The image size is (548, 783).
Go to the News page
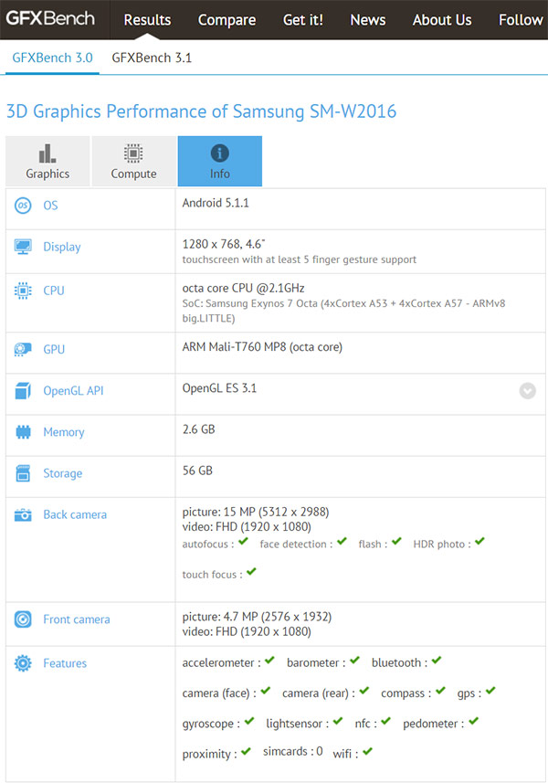click(x=367, y=20)
